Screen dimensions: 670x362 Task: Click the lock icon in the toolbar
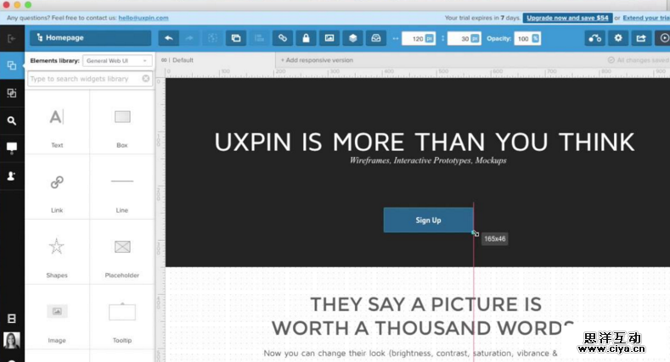point(306,38)
